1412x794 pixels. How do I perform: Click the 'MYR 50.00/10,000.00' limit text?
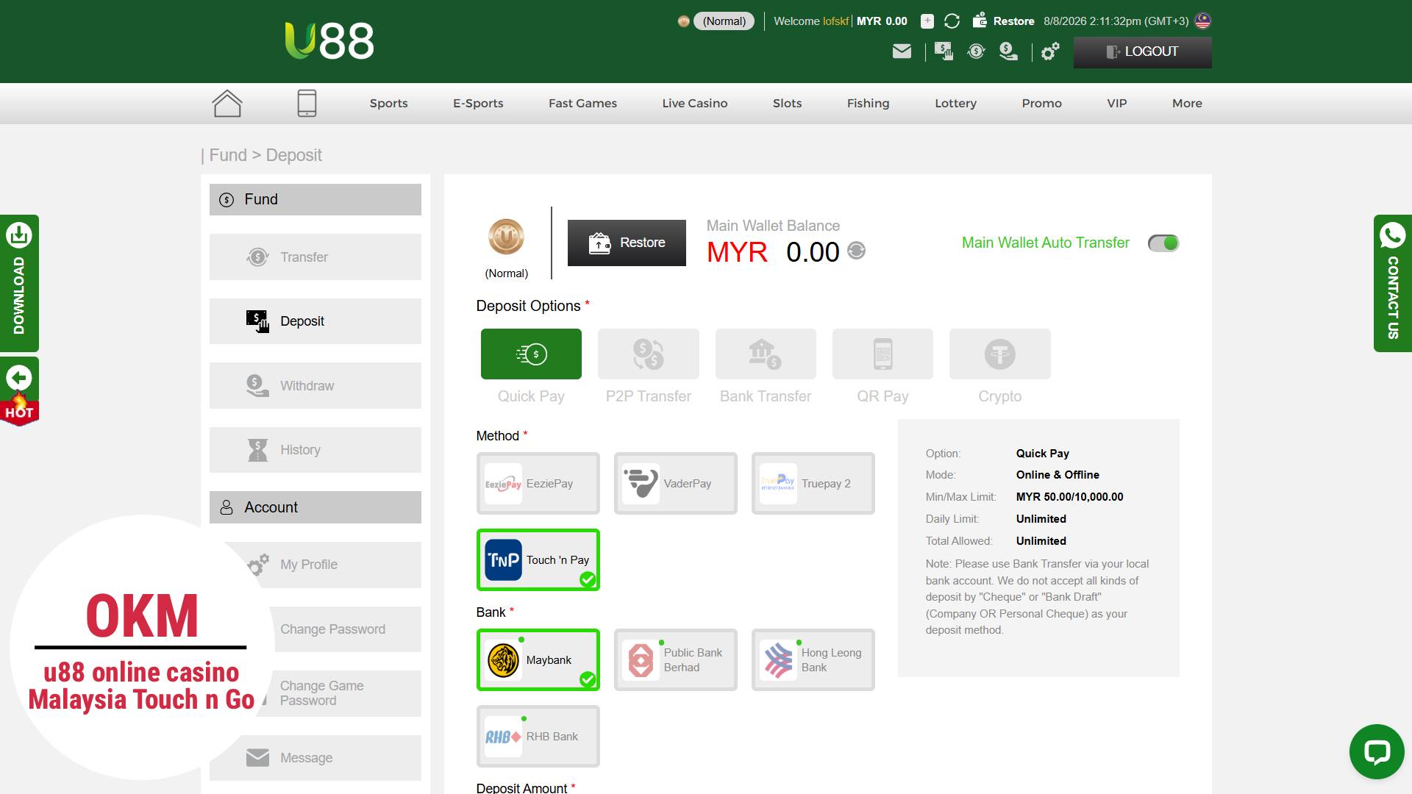click(x=1069, y=497)
